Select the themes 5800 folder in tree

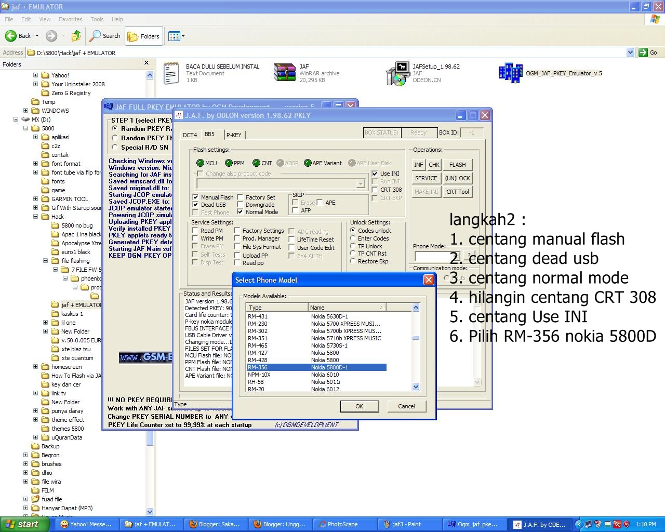[x=62, y=429]
